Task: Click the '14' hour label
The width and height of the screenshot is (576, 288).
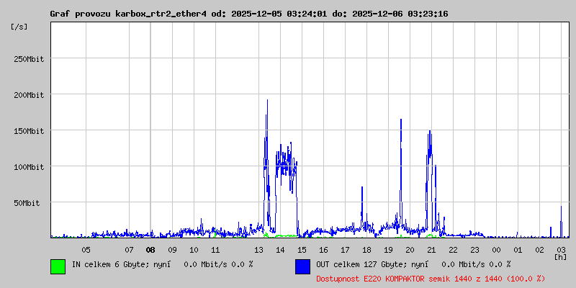Action: 280,250
